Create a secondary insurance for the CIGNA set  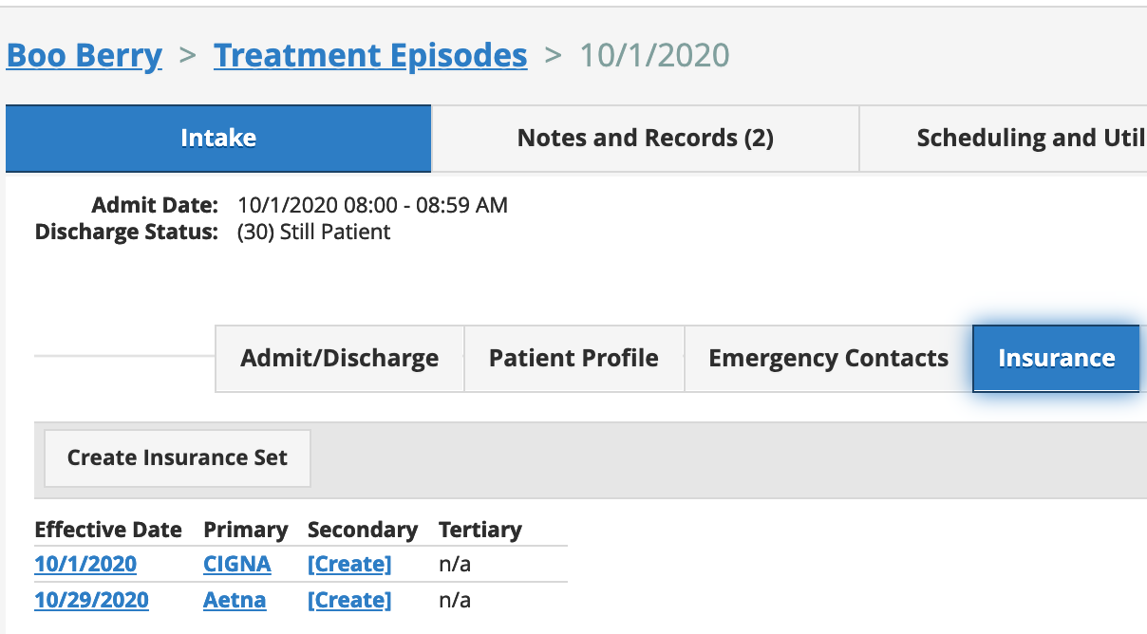point(349,564)
